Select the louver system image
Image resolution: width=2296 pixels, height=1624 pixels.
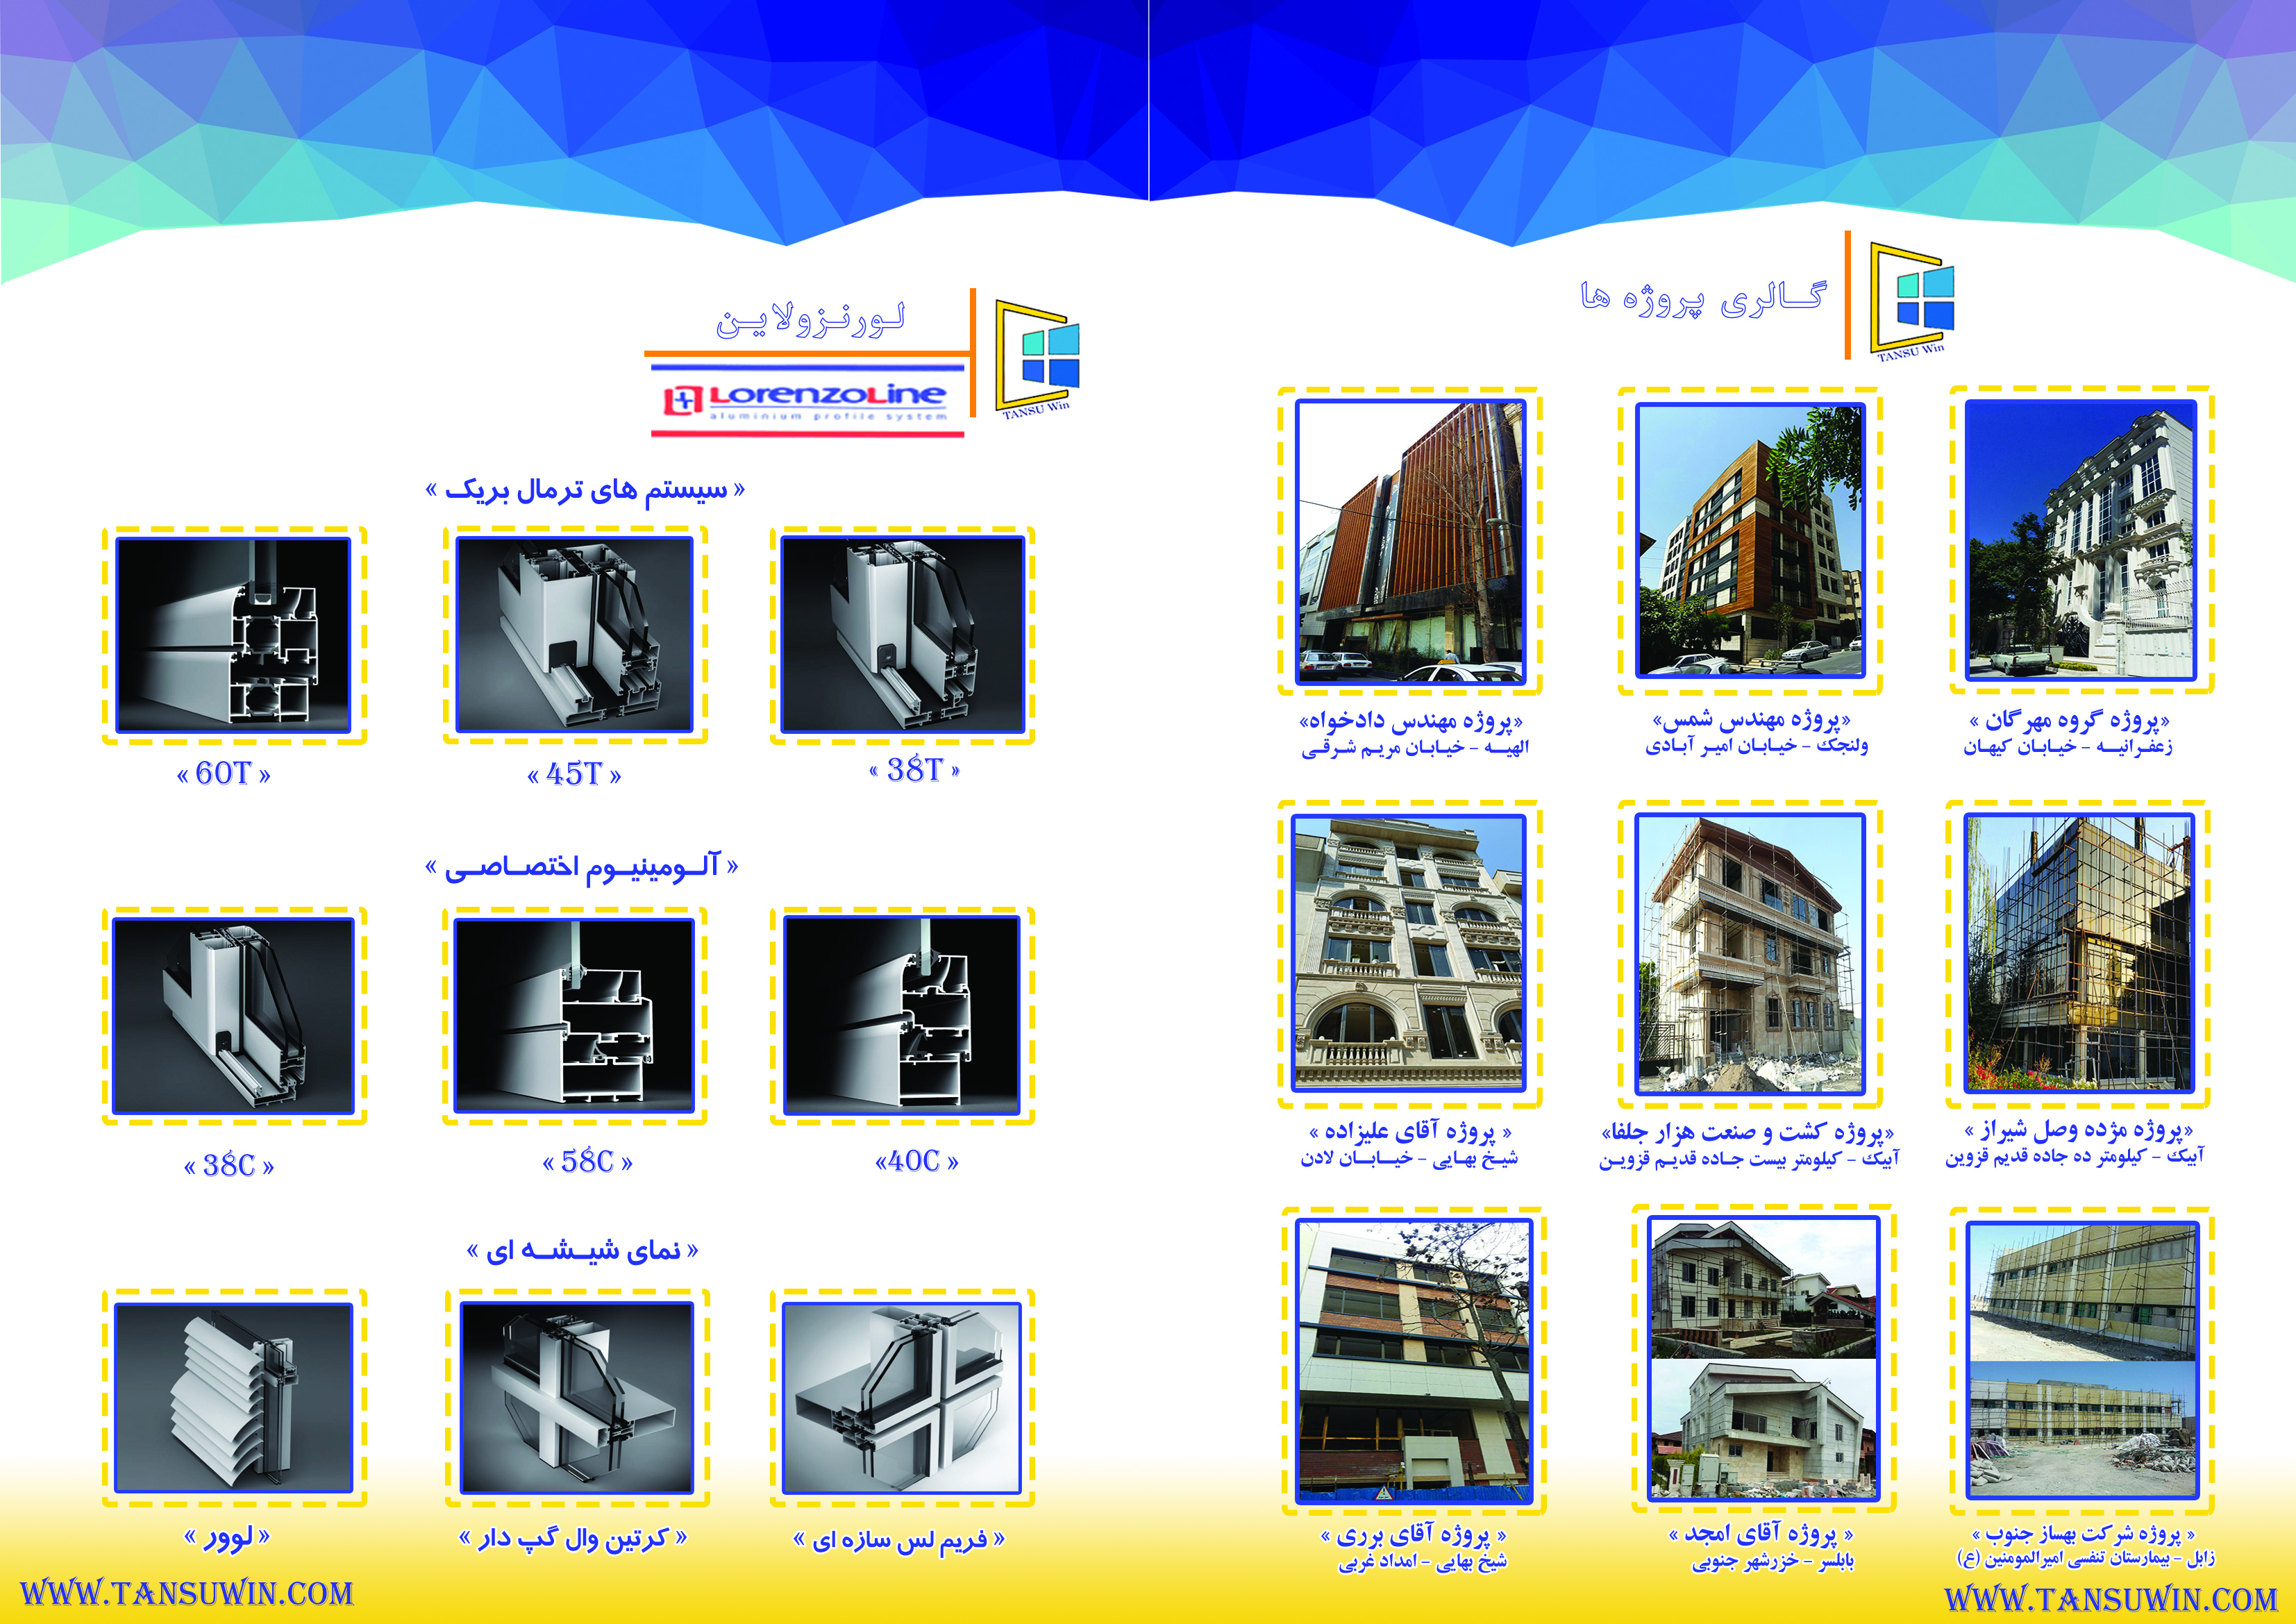click(233, 1397)
